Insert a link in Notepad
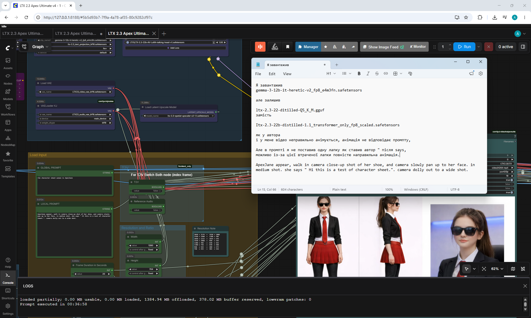Screen dimensions: 531x318 click(386, 73)
